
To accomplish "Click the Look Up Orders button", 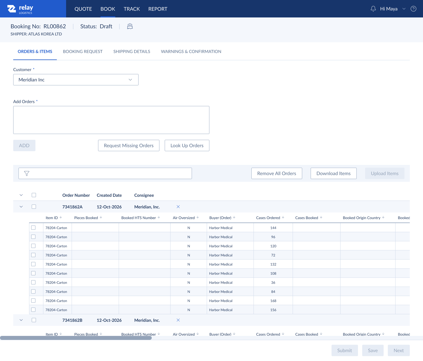I will [x=187, y=146].
